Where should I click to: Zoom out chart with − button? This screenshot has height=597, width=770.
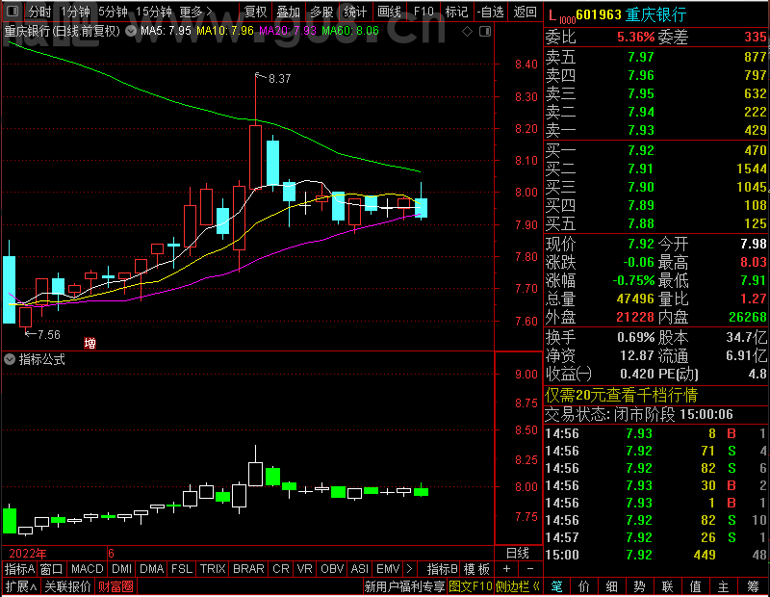[x=530, y=569]
